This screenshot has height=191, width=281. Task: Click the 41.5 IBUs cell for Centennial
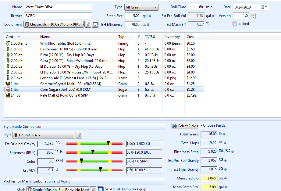tap(152, 49)
